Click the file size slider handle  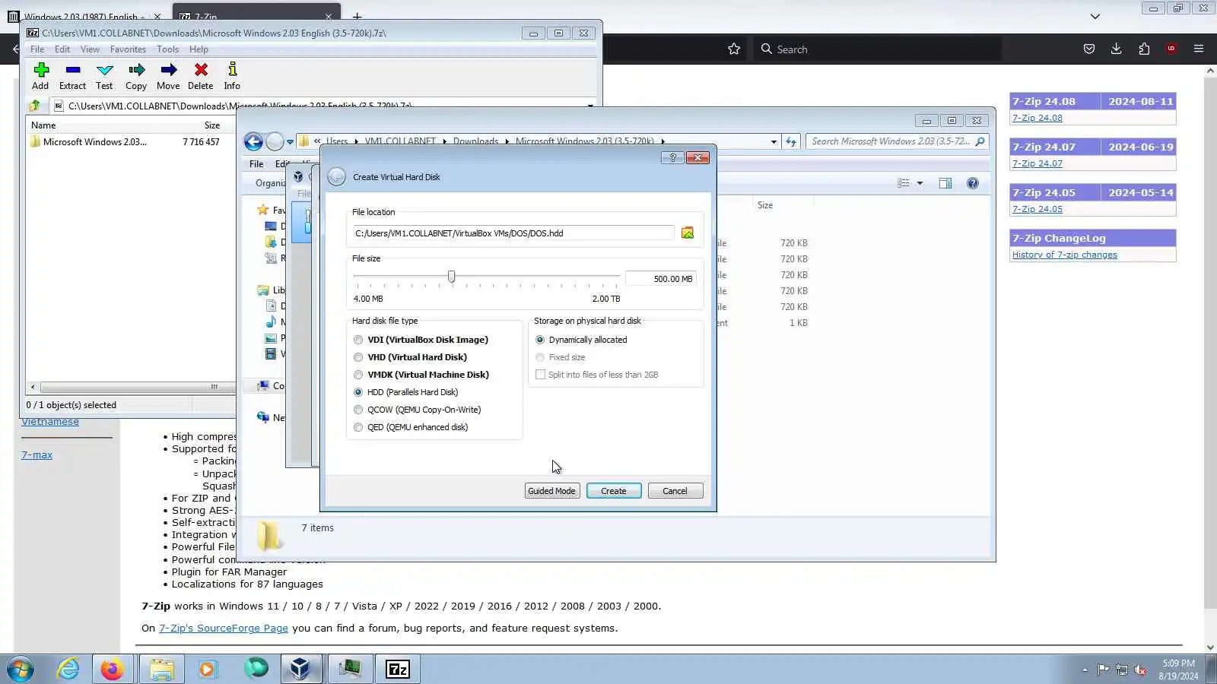click(x=452, y=277)
